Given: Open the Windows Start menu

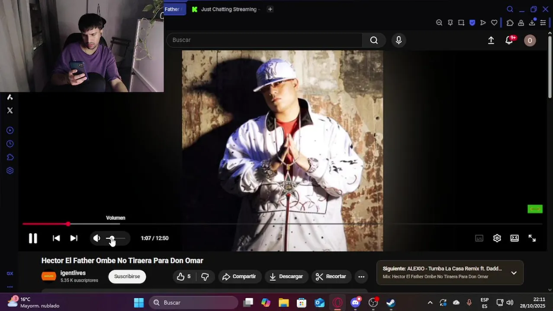Looking at the screenshot, I should [138, 303].
